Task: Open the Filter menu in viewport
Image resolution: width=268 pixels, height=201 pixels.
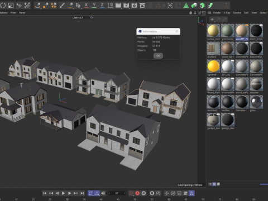Action: (x=13, y=13)
